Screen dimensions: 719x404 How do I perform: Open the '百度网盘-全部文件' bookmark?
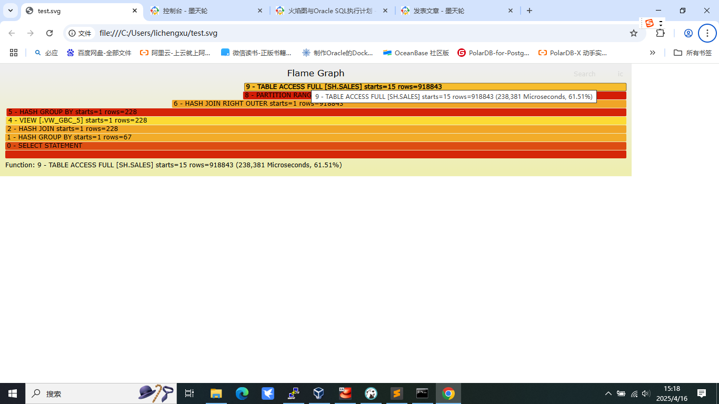[99, 53]
